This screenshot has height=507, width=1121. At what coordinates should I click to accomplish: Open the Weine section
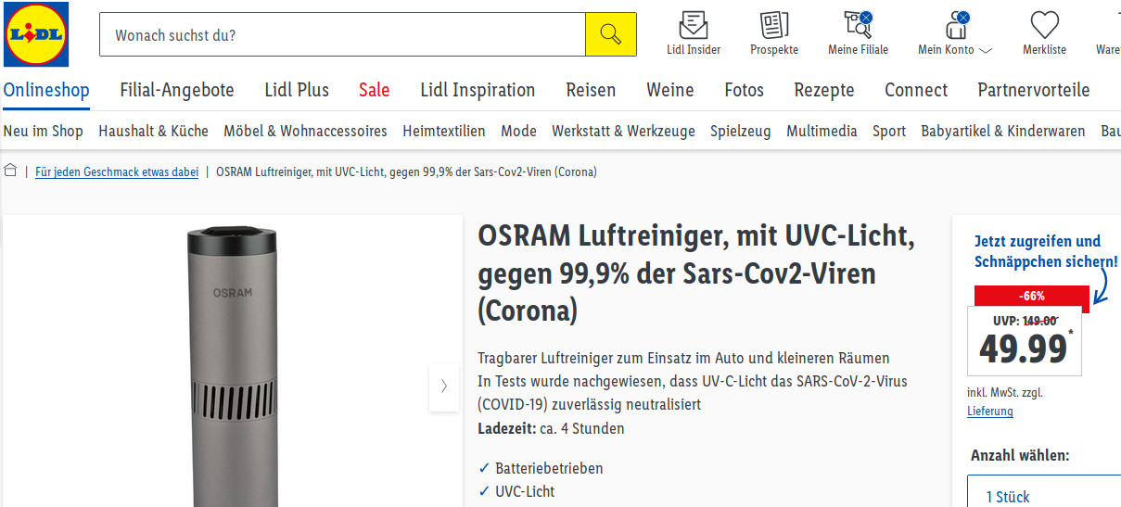(670, 90)
